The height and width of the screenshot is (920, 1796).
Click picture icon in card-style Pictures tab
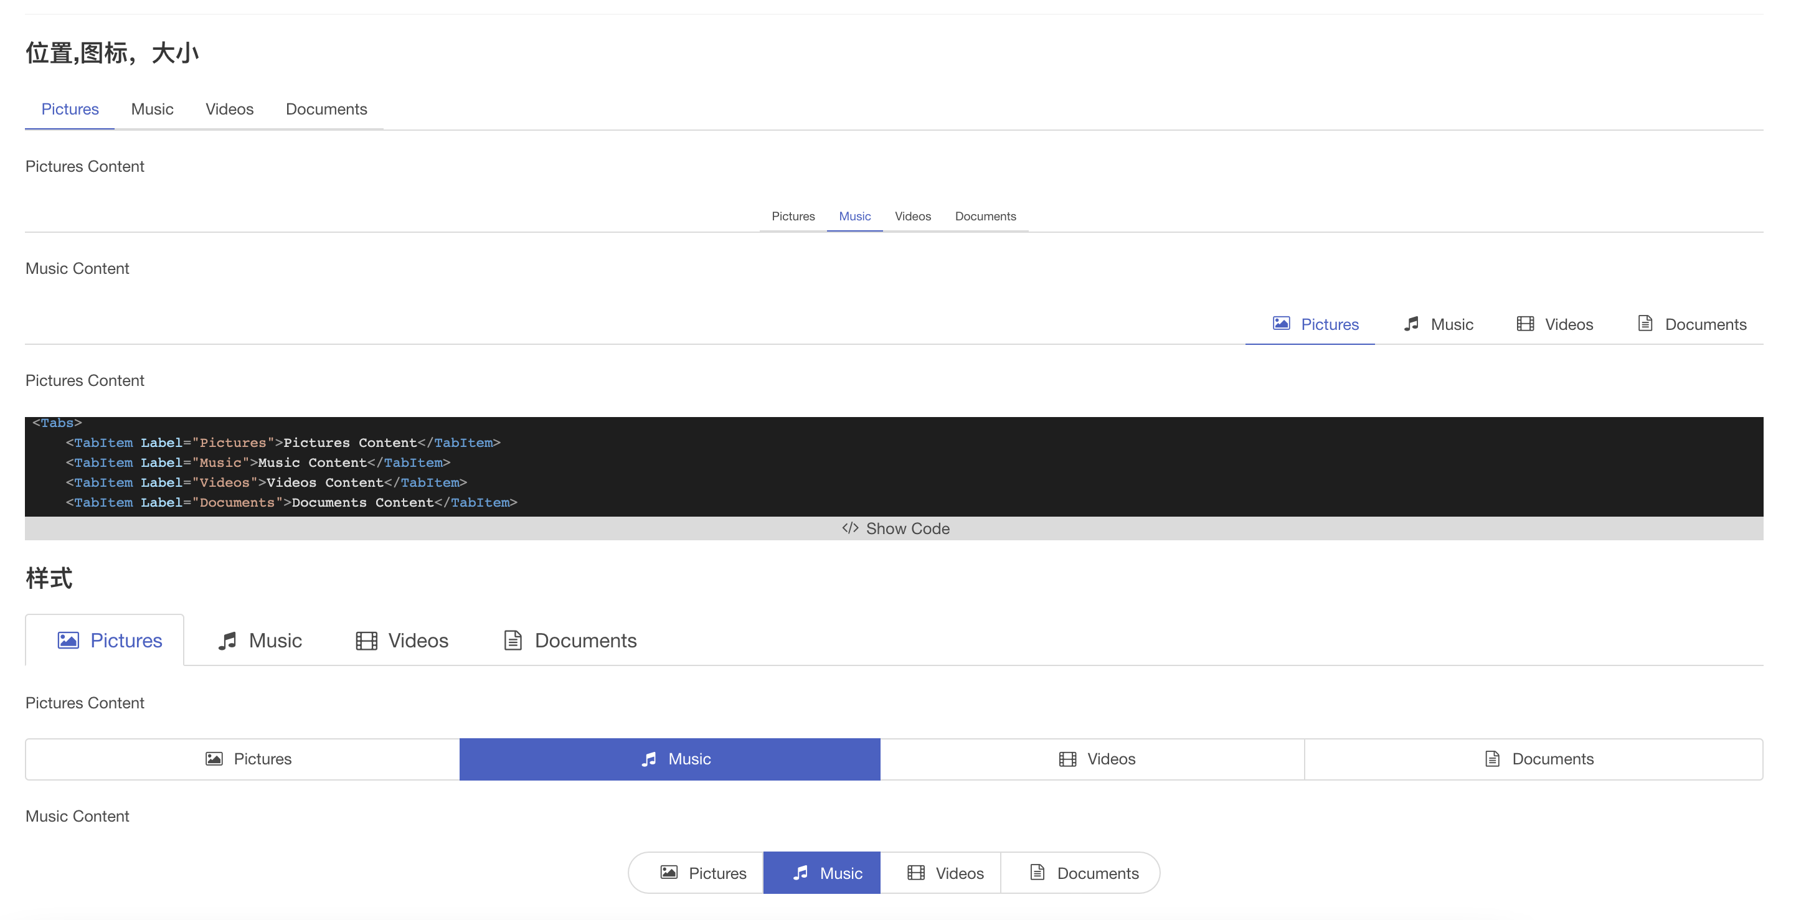click(x=68, y=640)
